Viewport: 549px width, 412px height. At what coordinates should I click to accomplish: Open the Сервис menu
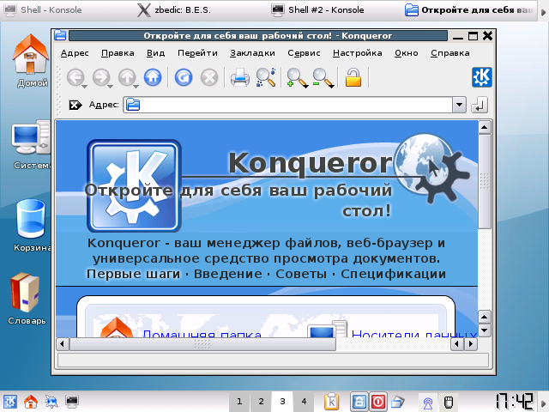pyautogui.click(x=304, y=53)
